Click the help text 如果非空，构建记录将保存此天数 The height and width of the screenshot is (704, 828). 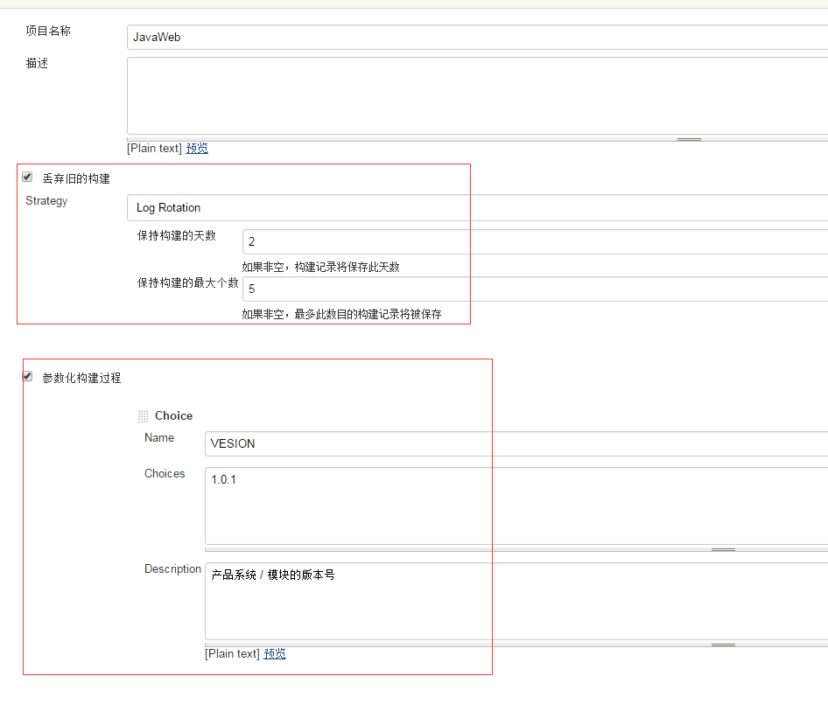(x=320, y=267)
